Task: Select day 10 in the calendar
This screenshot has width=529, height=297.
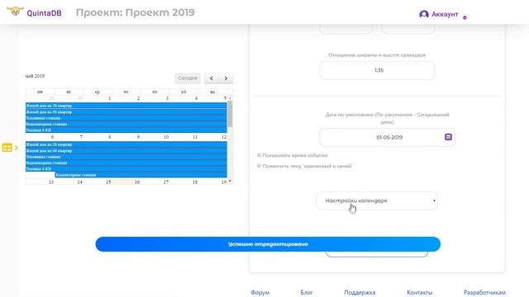Action: click(x=166, y=137)
